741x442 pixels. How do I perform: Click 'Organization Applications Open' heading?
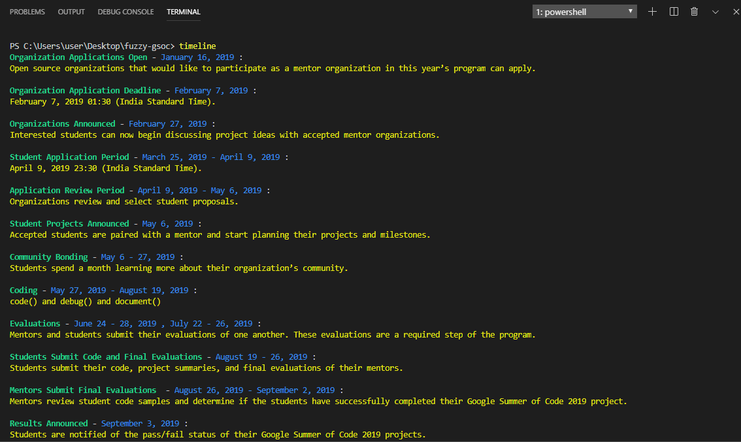[x=78, y=57]
